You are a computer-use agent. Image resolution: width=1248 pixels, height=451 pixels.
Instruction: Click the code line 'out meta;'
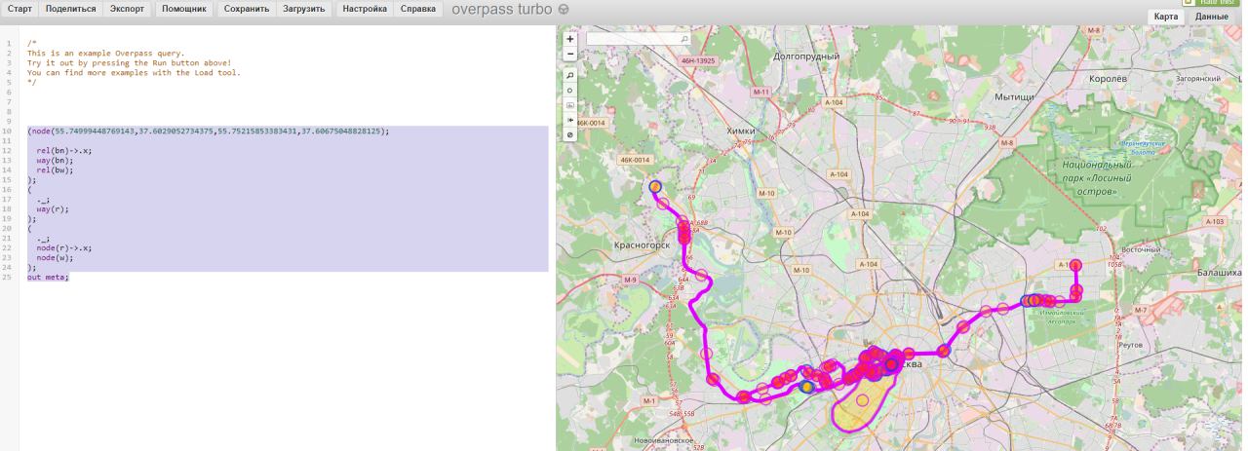(x=48, y=277)
